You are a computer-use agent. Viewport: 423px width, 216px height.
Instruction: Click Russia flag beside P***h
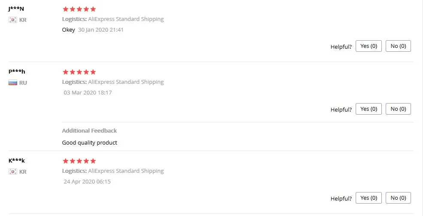pyautogui.click(x=13, y=83)
